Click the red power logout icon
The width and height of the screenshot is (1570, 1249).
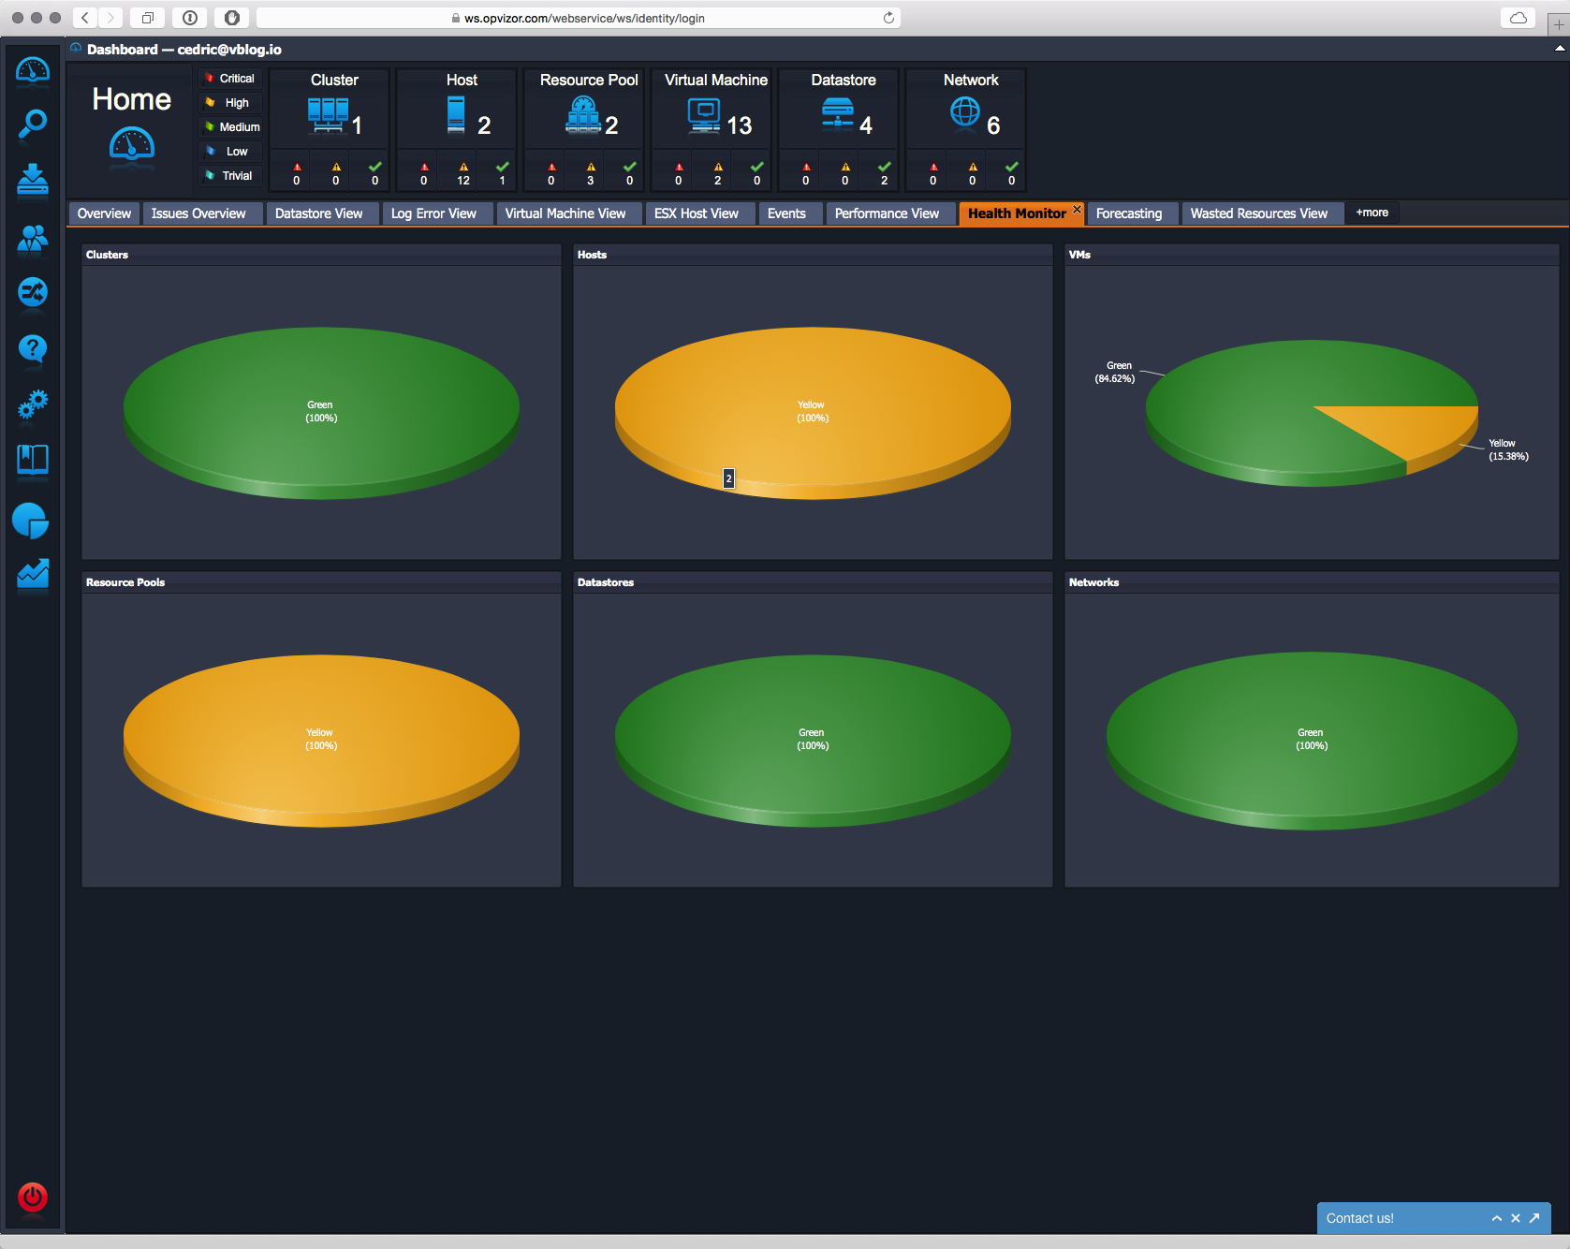point(33,1197)
